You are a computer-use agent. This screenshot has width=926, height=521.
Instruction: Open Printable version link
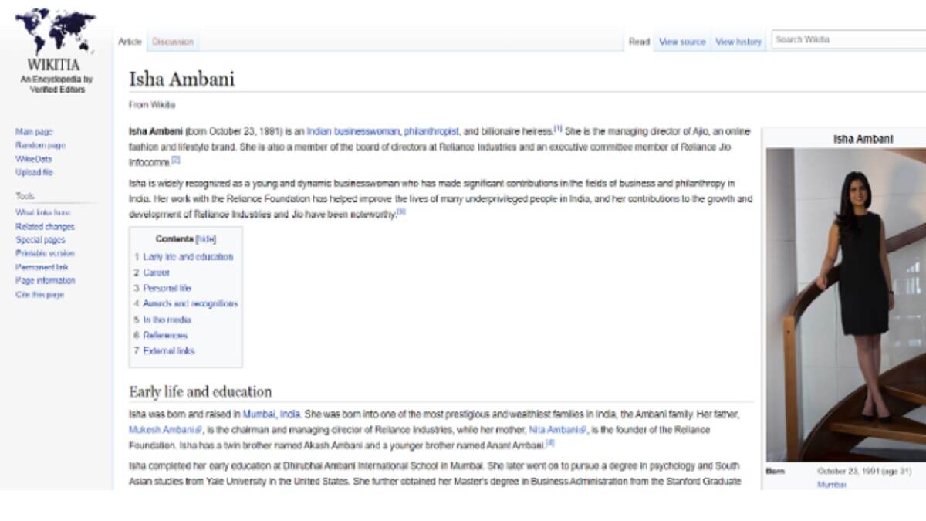tap(45, 253)
